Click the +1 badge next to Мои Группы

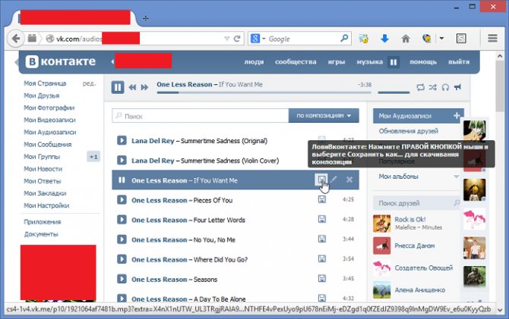coord(93,157)
